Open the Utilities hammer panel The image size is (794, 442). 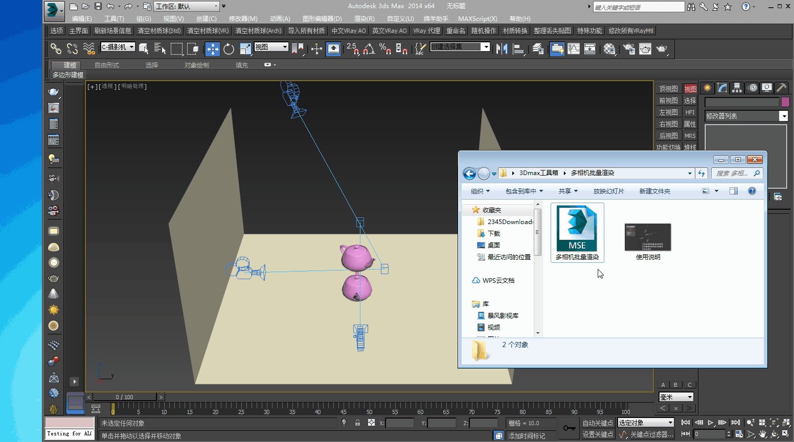coord(781,88)
